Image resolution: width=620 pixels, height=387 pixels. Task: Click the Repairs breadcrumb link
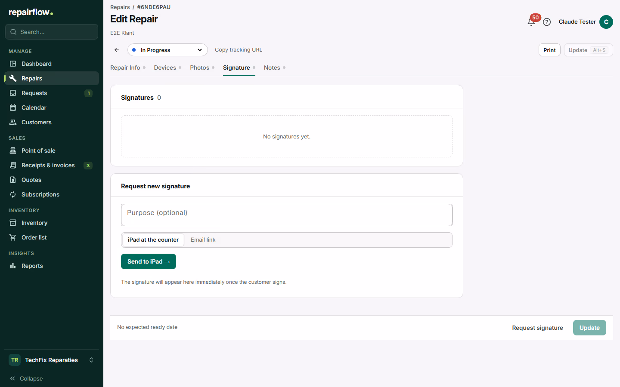[120, 7]
